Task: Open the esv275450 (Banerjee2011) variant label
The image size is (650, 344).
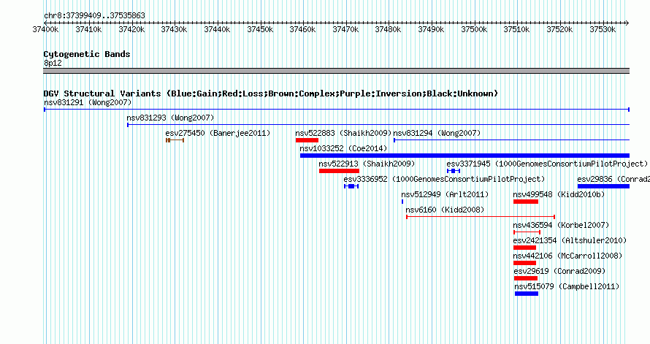Action: click(x=218, y=133)
